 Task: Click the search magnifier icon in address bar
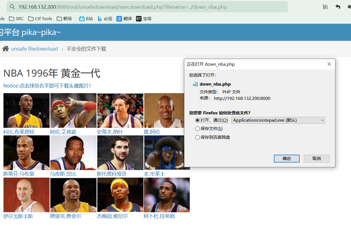(x=12, y=7)
